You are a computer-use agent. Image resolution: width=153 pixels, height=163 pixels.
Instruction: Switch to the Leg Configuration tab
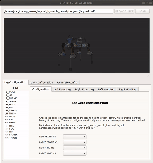[15, 82]
